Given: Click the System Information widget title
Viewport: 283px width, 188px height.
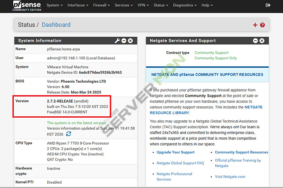Looking at the screenshot, I should tap(40, 41).
